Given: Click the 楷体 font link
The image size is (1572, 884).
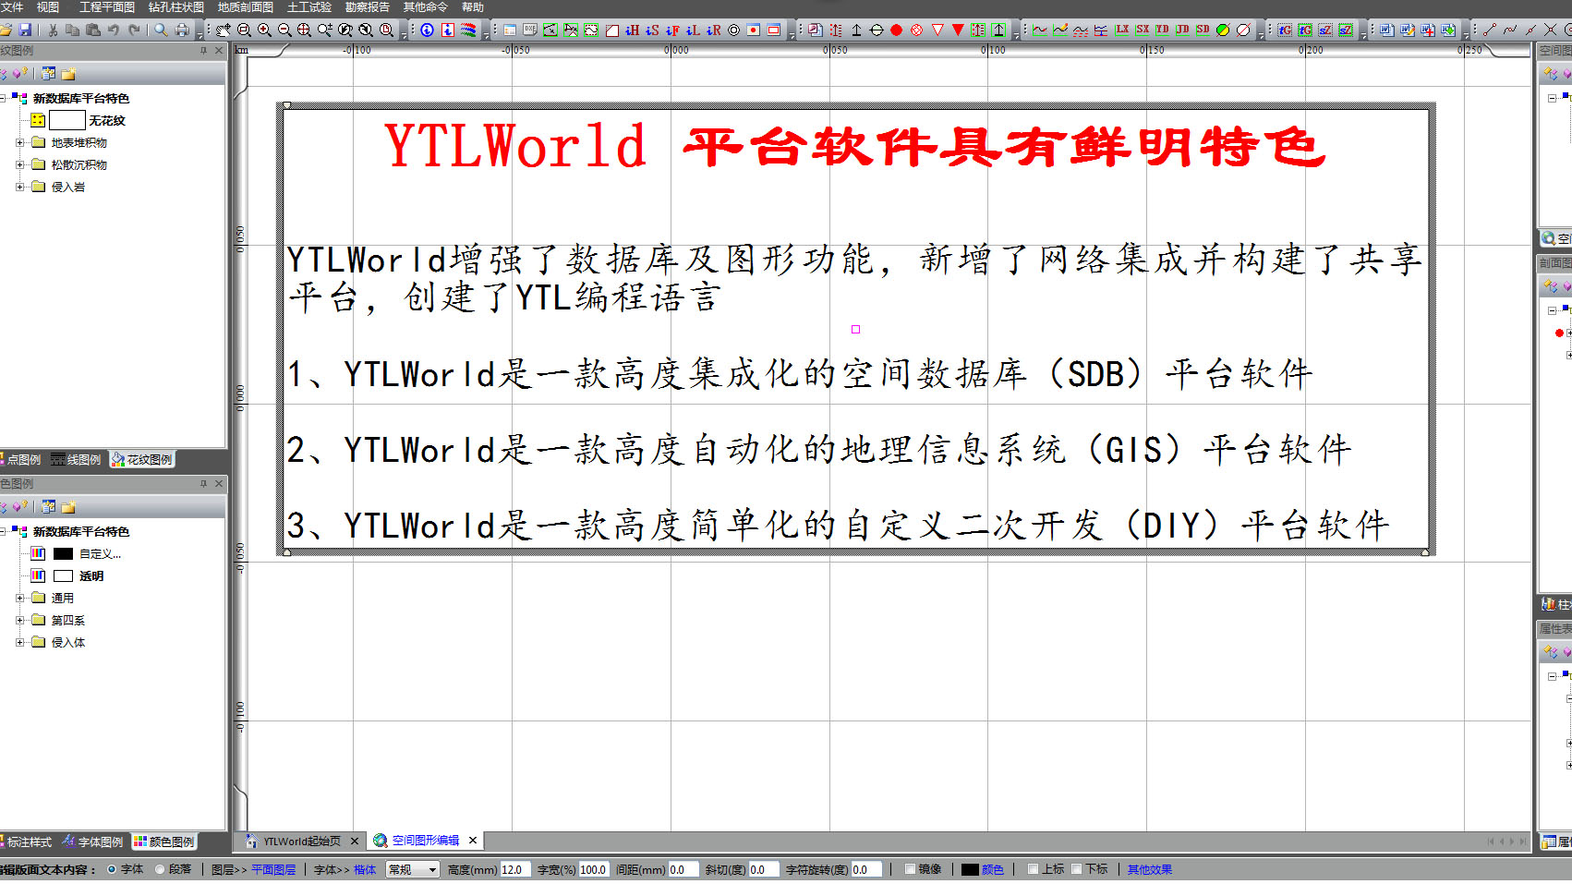Looking at the screenshot, I should [365, 869].
